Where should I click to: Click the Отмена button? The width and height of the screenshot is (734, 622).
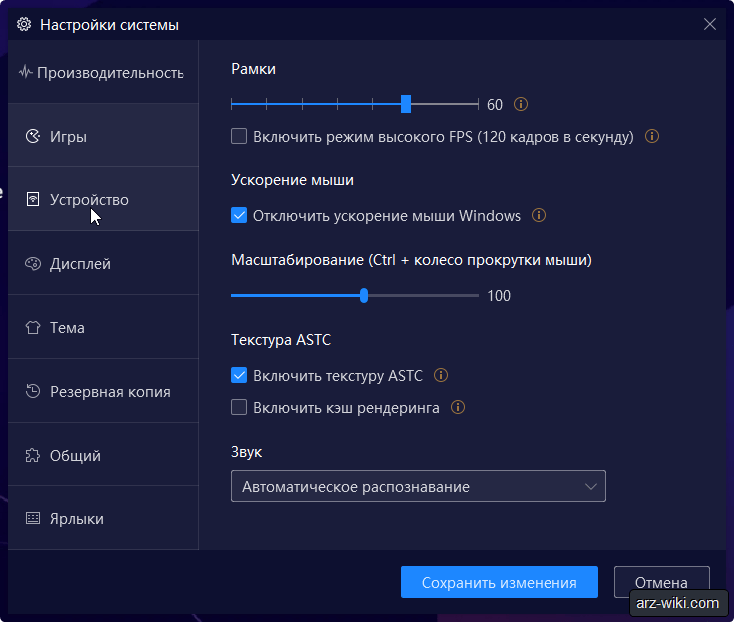point(661,582)
